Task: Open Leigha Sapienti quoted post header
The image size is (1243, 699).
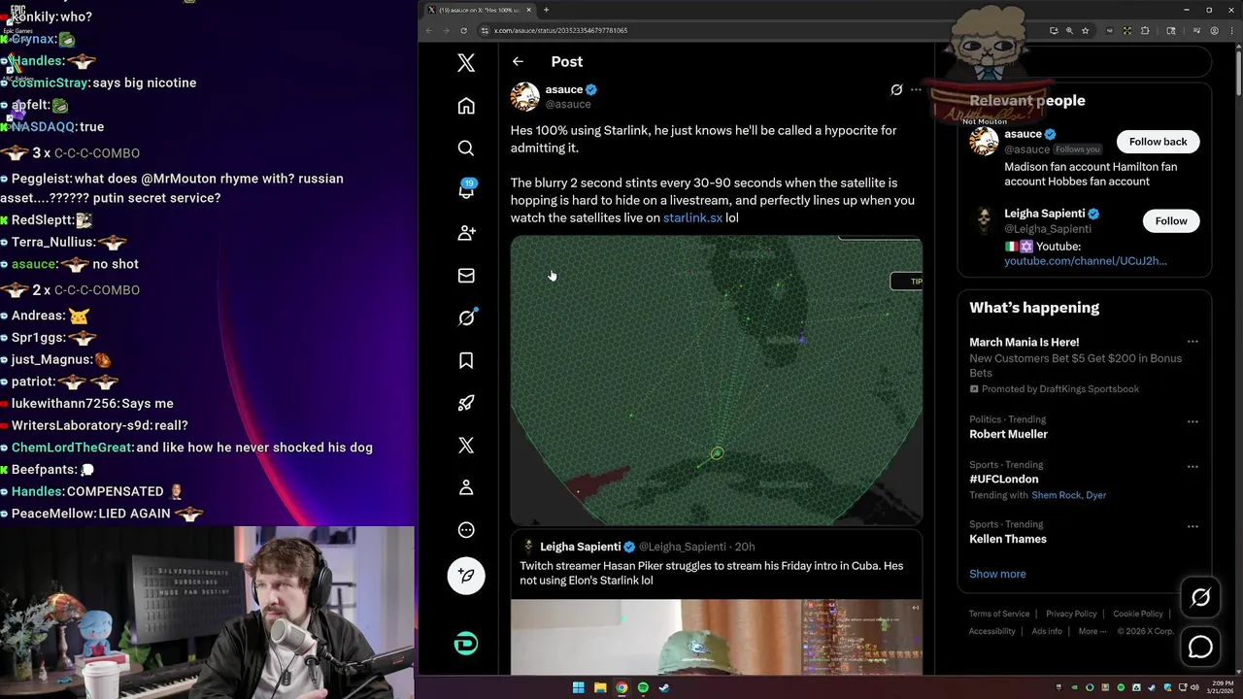Action: [637, 547]
